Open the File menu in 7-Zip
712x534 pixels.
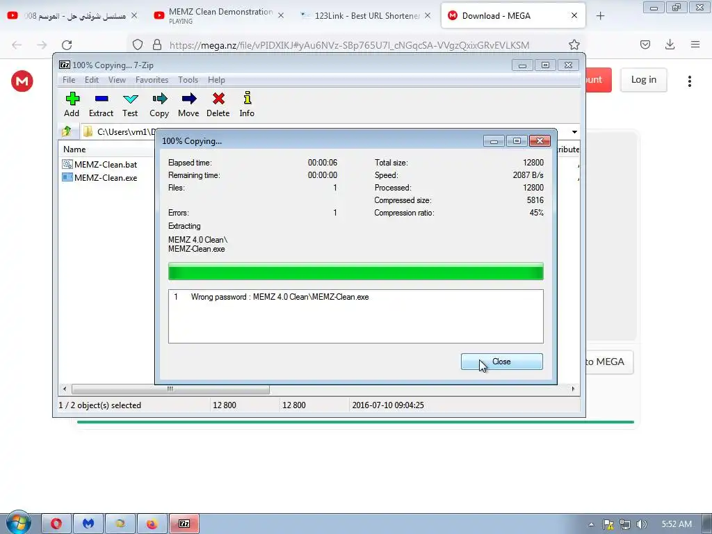69,80
